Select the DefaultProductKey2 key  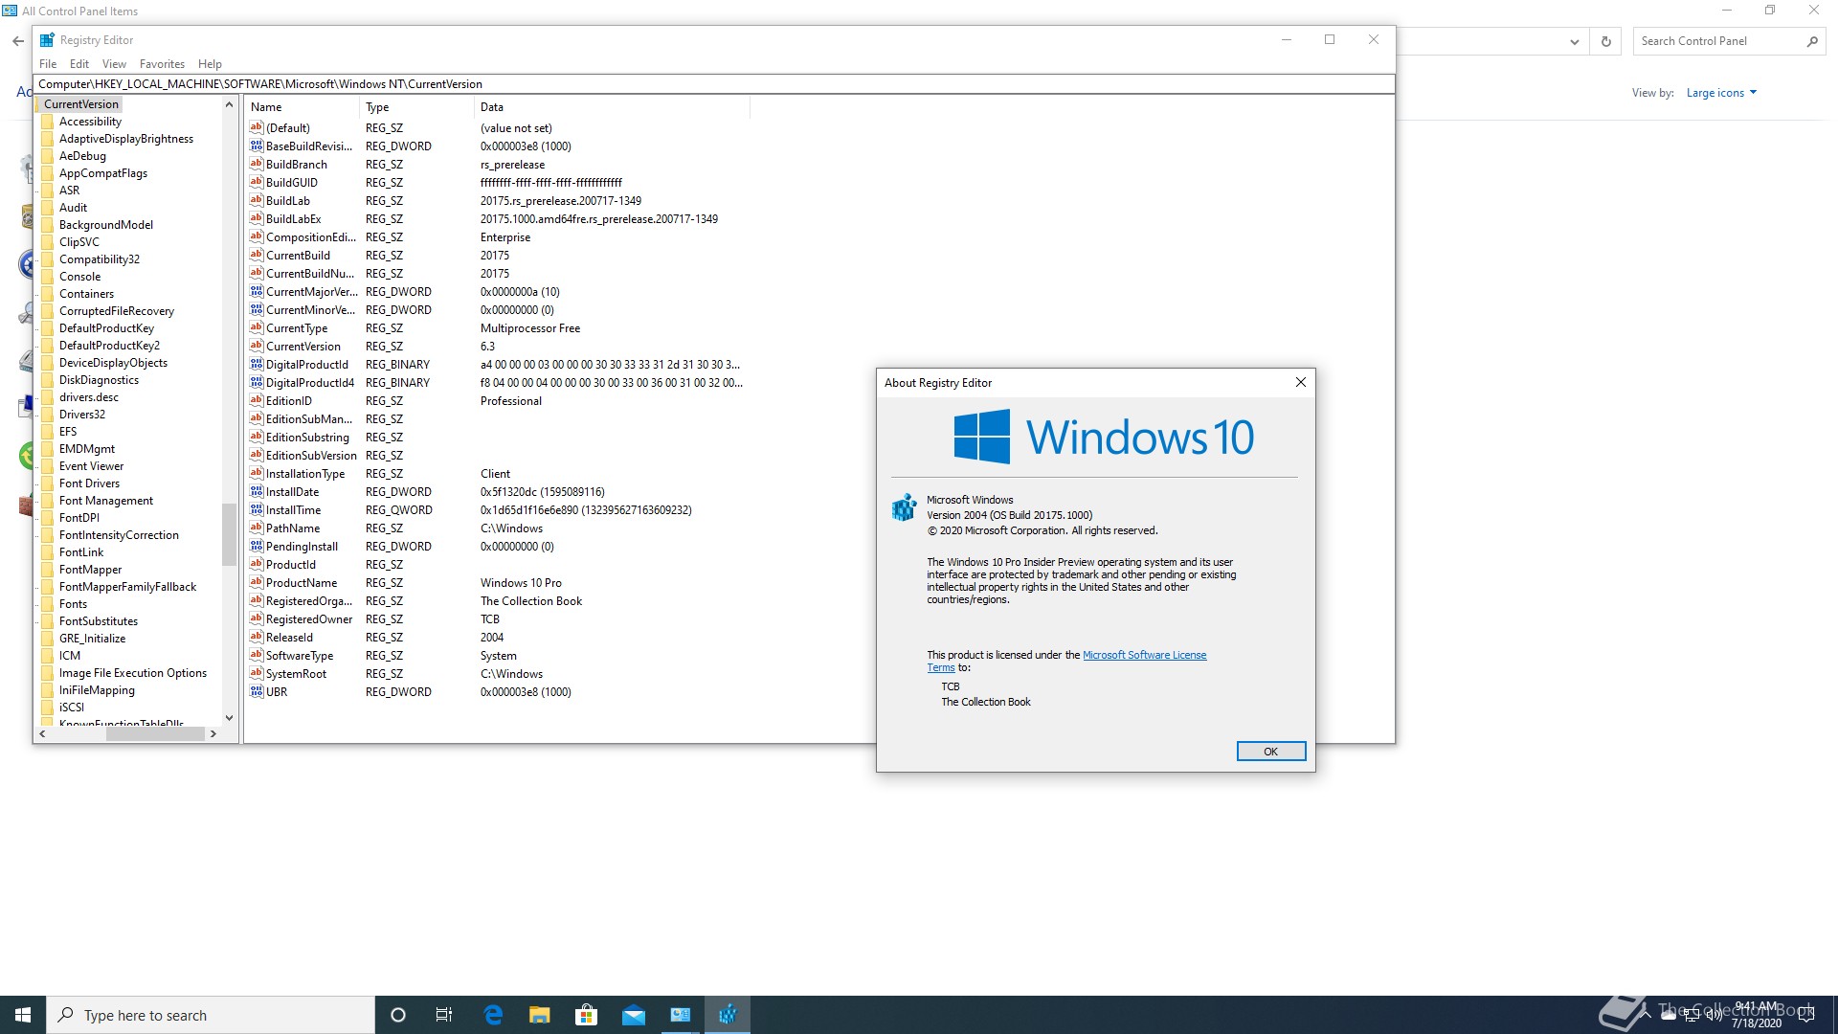tap(109, 346)
